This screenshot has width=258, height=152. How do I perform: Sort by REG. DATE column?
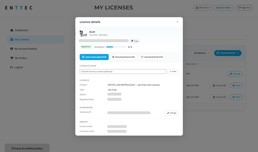pyautogui.click(x=193, y=64)
